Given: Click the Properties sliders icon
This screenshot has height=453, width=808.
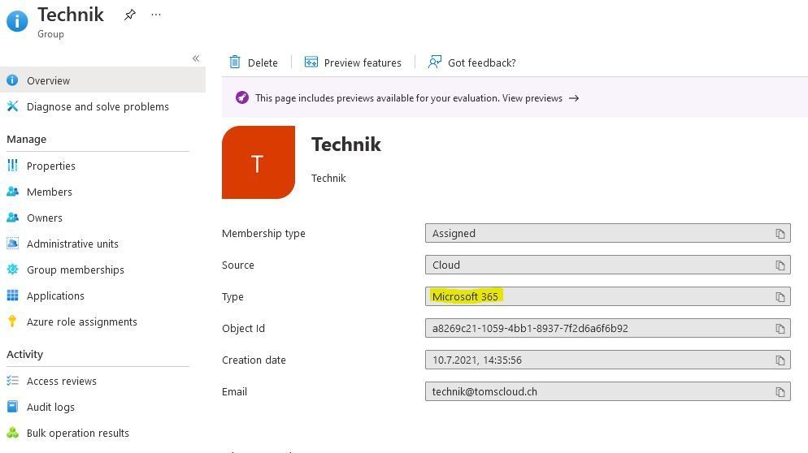Looking at the screenshot, I should [12, 166].
